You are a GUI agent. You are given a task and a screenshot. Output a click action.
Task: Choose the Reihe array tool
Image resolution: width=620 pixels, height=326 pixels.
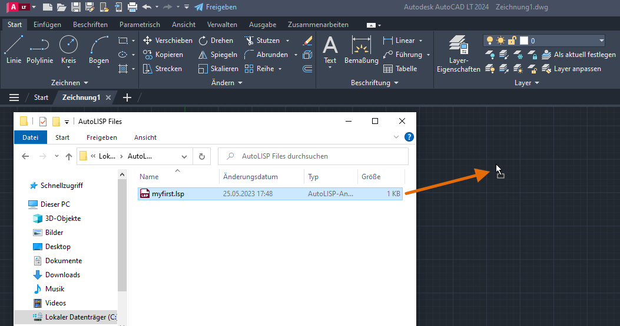260,69
